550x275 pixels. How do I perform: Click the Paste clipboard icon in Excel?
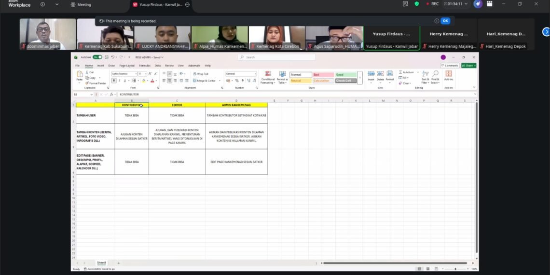[80, 74]
